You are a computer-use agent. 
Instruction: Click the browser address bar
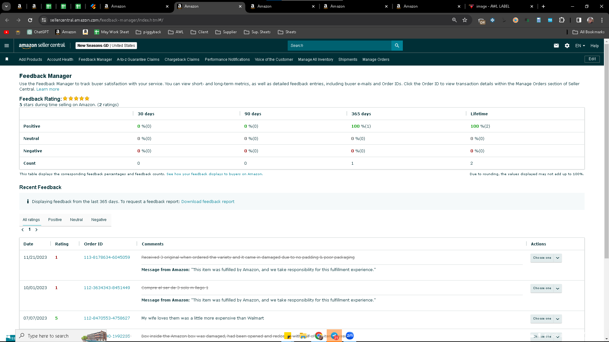click(x=247, y=20)
